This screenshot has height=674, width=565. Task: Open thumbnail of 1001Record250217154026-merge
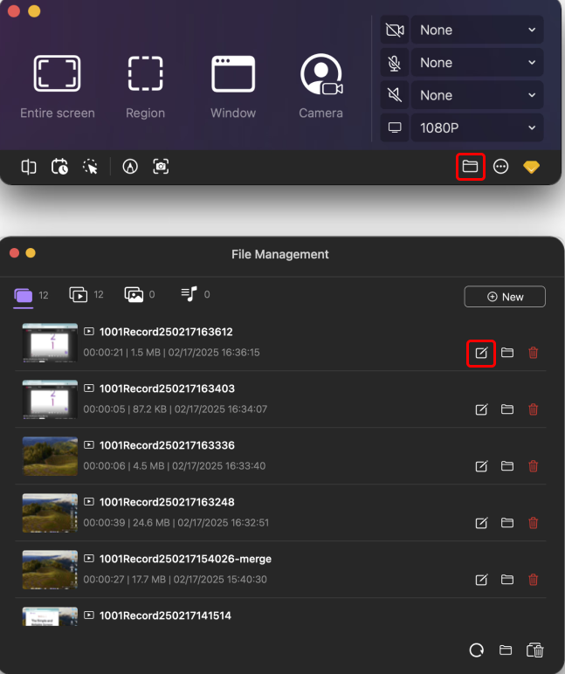pos(50,569)
